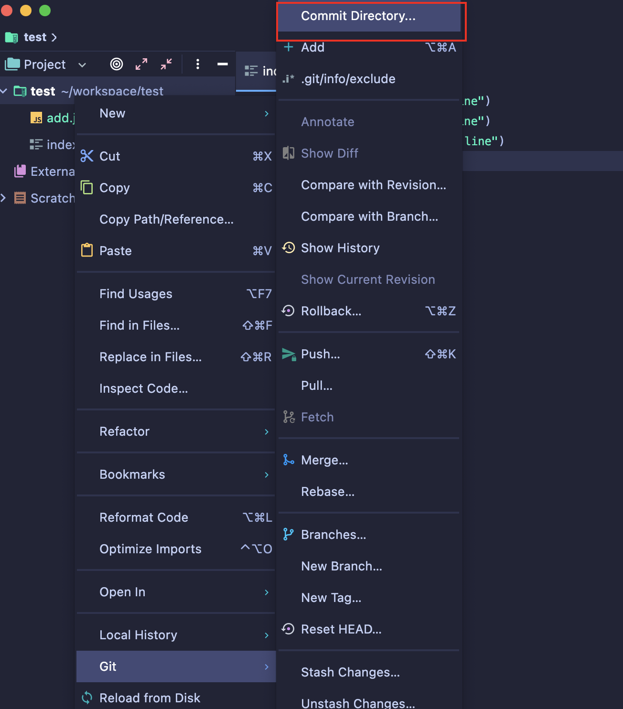Screen dimensions: 623x709
Task: Click the Expand All arrows icon
Action: click(x=141, y=64)
